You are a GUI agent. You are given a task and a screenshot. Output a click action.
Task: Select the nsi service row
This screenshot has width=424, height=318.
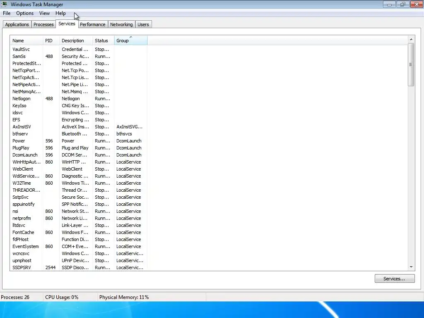[78, 211]
